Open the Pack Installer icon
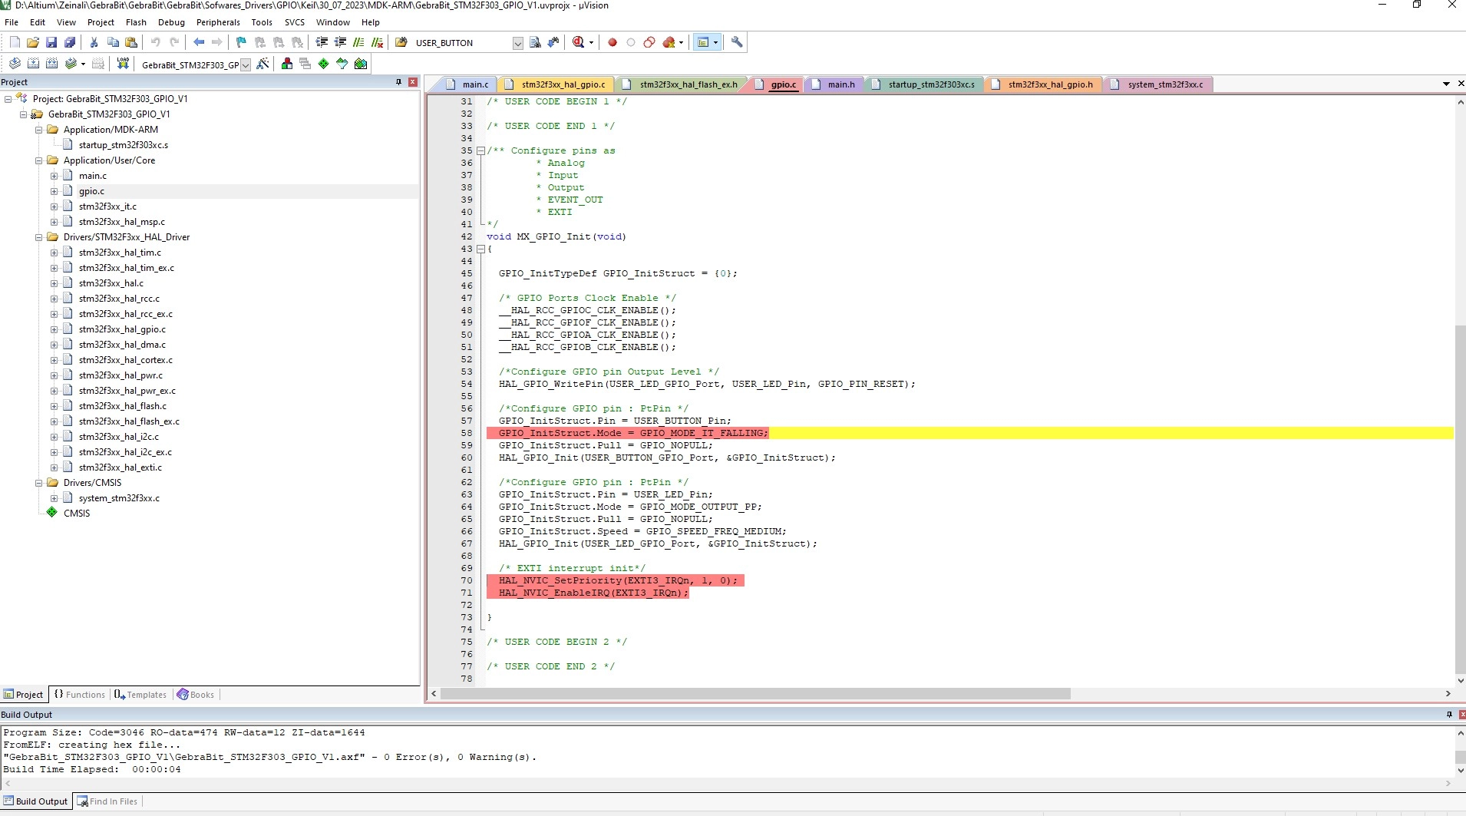Screen dimensions: 1466x816 (361, 64)
